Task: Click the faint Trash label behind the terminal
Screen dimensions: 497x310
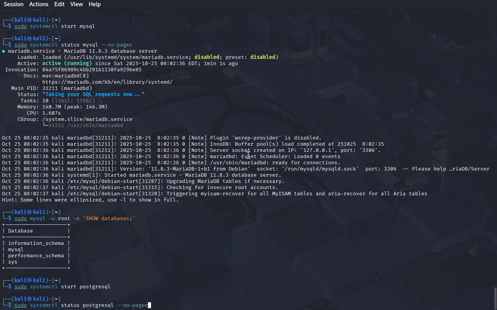Action: pyautogui.click(x=23, y=129)
